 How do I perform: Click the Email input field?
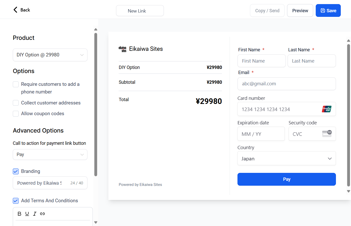coord(287,84)
